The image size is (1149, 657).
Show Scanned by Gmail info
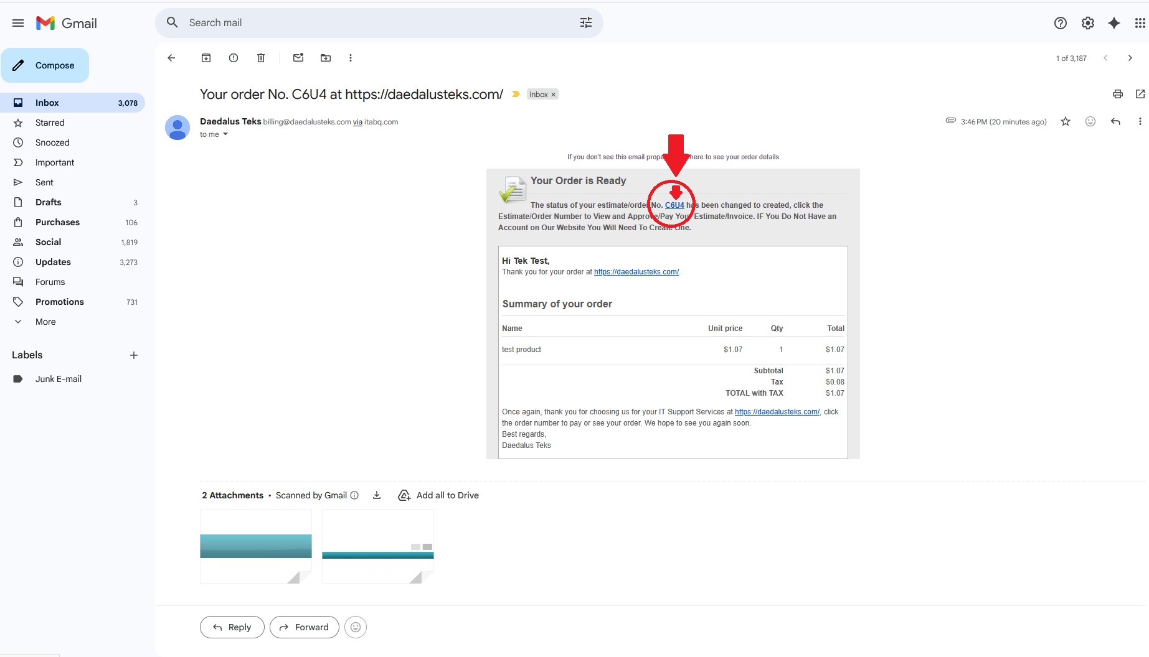[354, 495]
